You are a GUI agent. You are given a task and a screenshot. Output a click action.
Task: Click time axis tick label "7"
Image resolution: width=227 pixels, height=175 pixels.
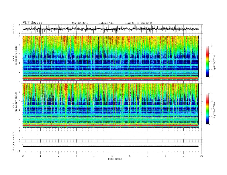click(148, 156)
